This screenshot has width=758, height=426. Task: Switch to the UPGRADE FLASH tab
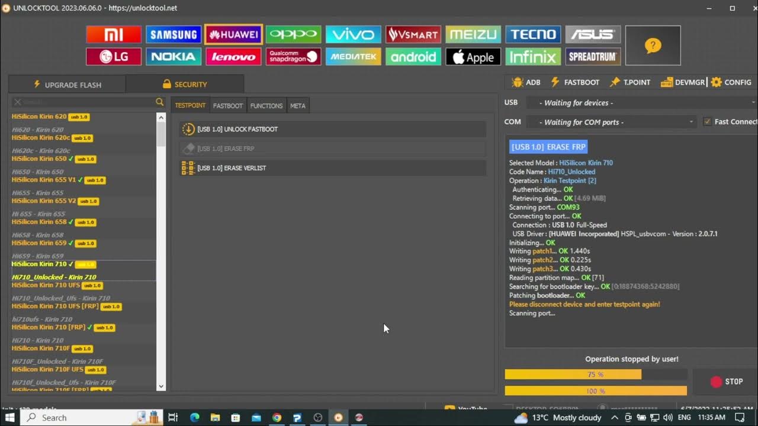click(x=67, y=85)
